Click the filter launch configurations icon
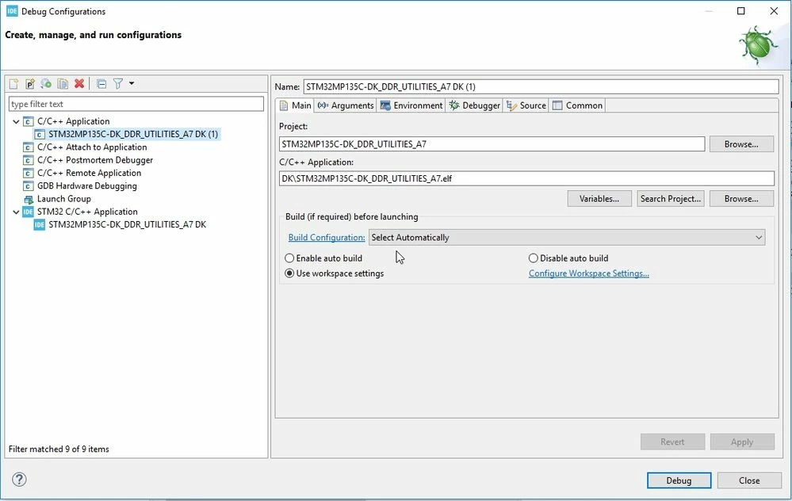 coord(117,84)
